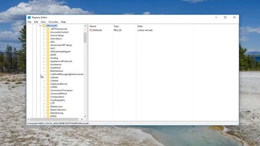Screen dimensions: 260x146
Task: Expand the Cryptography key arrow
Action: tap(44, 100)
